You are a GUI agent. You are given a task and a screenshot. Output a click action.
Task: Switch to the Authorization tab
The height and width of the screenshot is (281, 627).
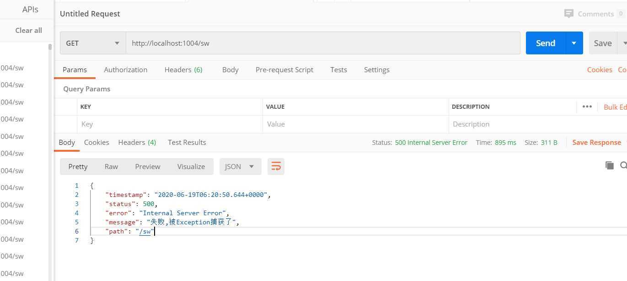click(x=125, y=69)
